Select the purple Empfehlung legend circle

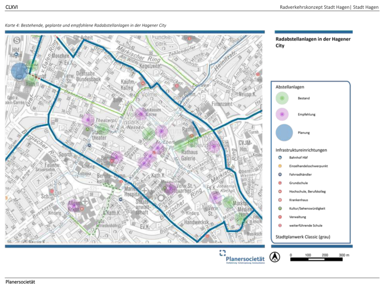(x=282, y=114)
